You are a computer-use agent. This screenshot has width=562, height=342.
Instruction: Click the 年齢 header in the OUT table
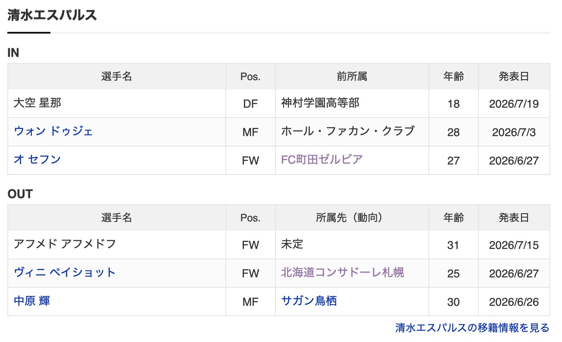(x=453, y=218)
